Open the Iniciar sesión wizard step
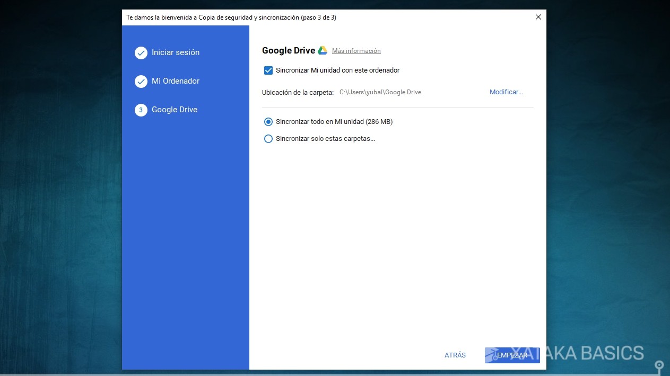 (176, 52)
